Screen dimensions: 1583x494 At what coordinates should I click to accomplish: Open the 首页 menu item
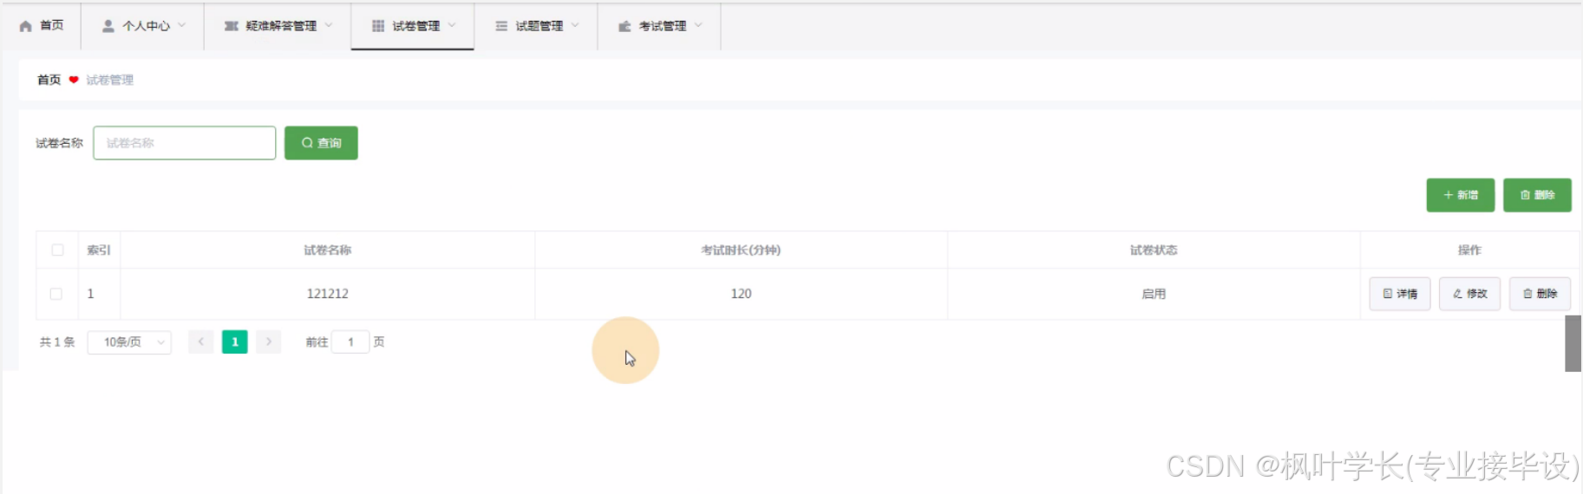[42, 26]
